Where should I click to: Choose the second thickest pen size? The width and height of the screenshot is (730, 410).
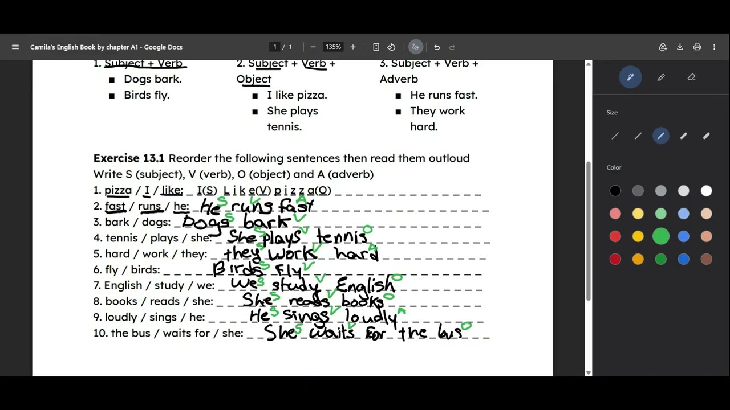(684, 136)
